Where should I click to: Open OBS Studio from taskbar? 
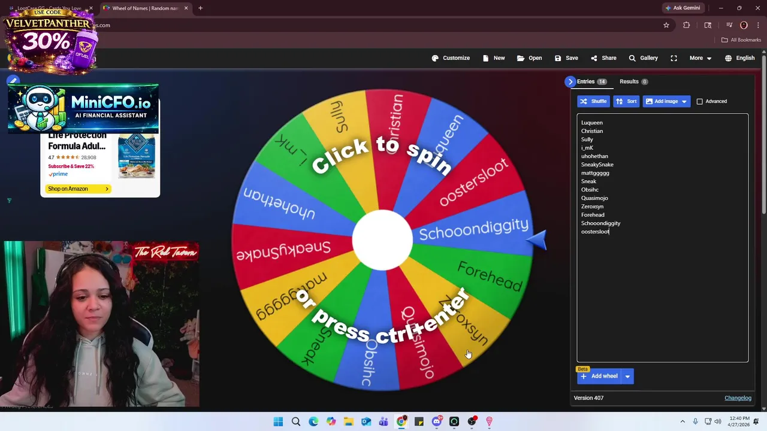click(472, 421)
